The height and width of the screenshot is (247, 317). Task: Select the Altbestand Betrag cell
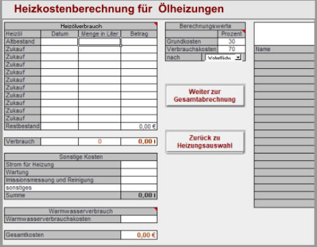point(139,42)
